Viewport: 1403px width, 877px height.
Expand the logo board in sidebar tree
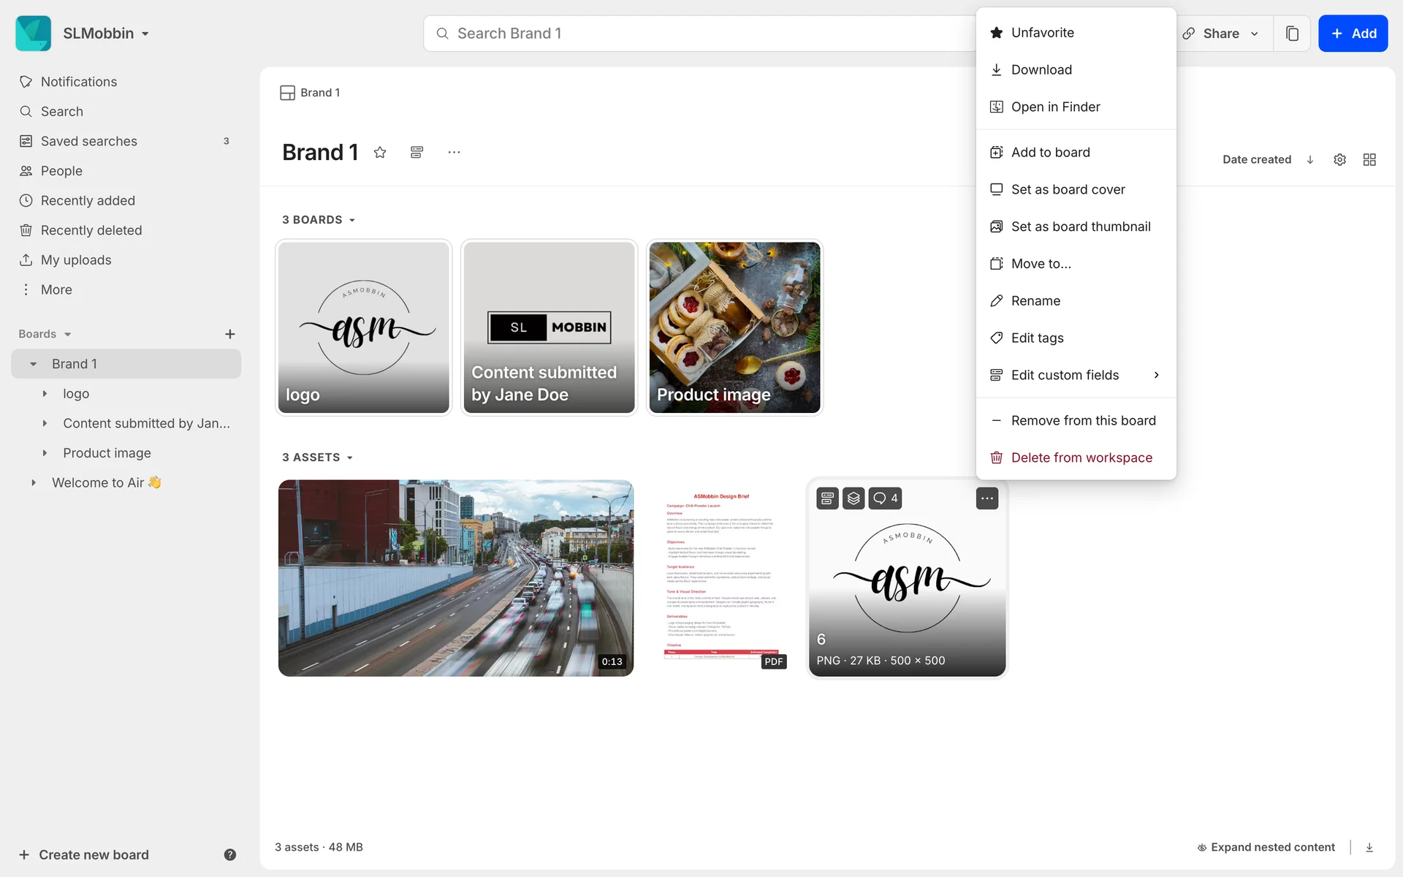(x=45, y=394)
